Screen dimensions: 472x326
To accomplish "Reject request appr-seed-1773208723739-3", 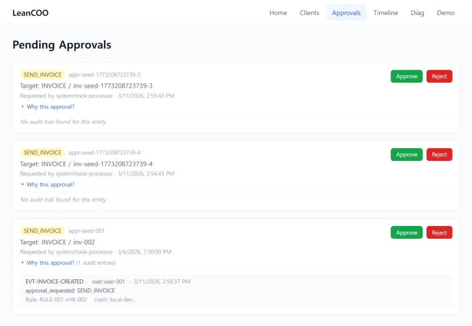I will click(x=439, y=76).
